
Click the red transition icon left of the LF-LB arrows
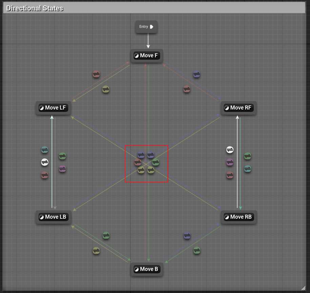pyautogui.click(x=45, y=175)
